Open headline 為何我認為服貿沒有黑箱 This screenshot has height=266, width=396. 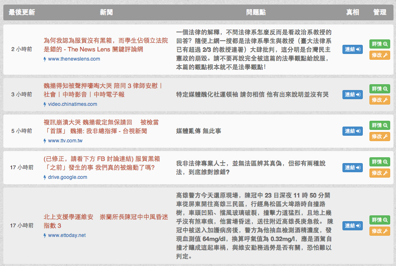pyautogui.click(x=106, y=45)
